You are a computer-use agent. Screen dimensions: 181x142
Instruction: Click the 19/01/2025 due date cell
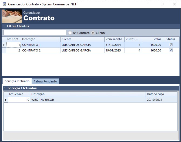114,50
